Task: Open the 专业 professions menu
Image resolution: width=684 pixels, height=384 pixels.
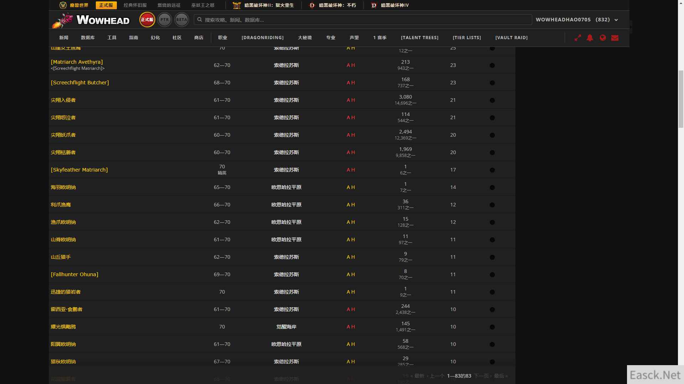Action: [331, 37]
